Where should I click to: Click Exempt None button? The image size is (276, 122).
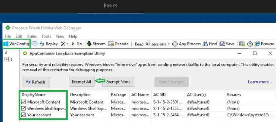(118, 82)
